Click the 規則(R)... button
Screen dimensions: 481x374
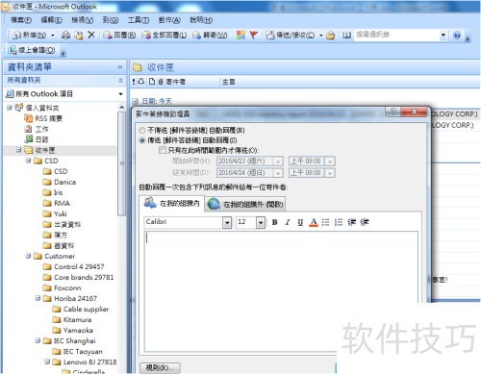(160, 367)
